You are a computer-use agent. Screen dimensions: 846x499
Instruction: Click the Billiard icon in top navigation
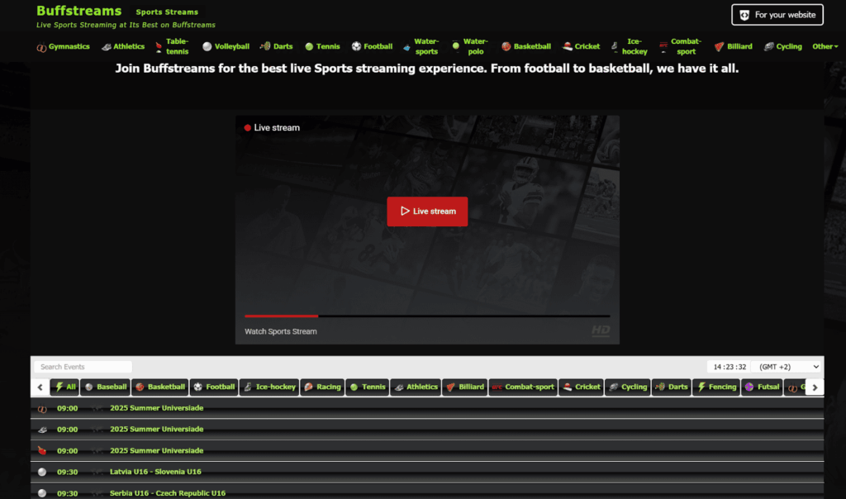pyautogui.click(x=719, y=47)
